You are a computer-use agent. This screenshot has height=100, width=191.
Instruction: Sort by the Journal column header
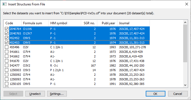click(x=134, y=23)
